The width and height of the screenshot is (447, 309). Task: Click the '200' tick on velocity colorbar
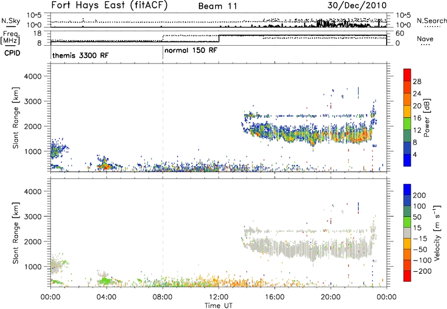(420, 195)
